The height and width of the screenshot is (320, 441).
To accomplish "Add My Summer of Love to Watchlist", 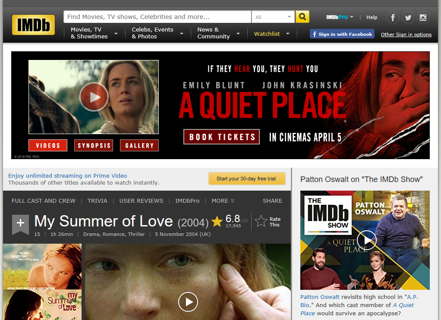I will click(21, 224).
